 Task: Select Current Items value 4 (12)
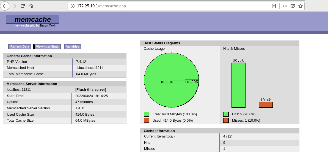point(228,136)
